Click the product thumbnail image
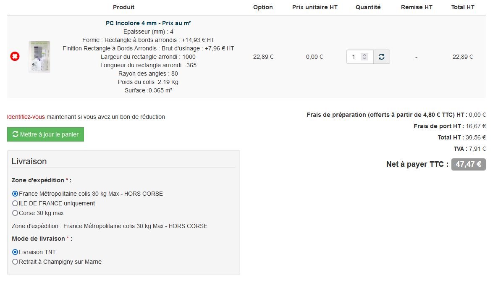This screenshot has height=281, width=498. point(39,57)
